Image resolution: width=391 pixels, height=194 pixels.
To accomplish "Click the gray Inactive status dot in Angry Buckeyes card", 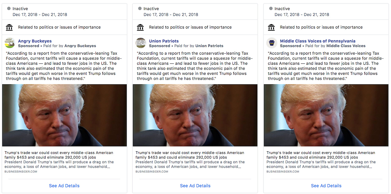I will pos(9,8).
